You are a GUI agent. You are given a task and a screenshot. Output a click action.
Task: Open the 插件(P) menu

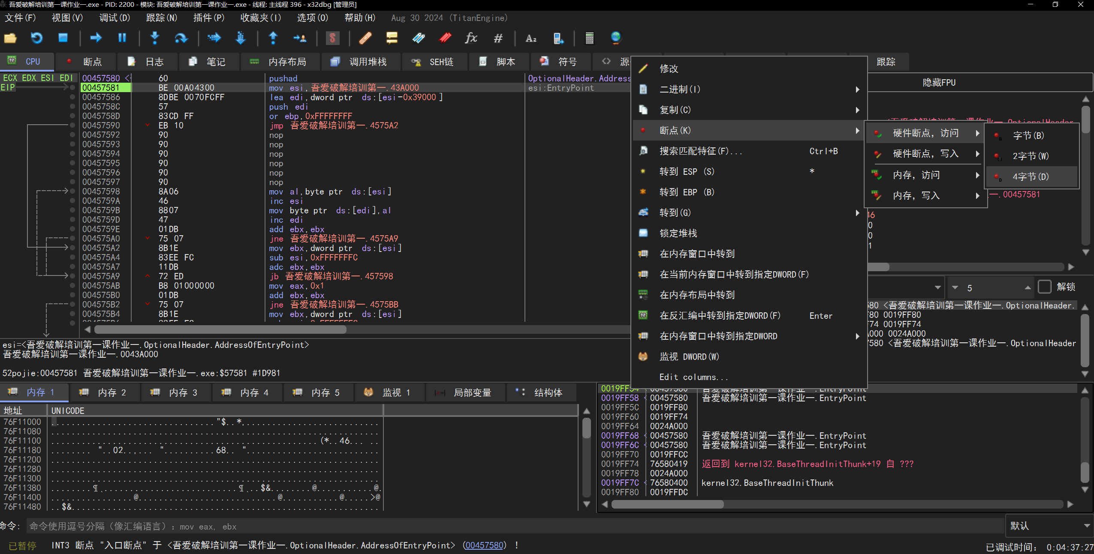(x=209, y=18)
